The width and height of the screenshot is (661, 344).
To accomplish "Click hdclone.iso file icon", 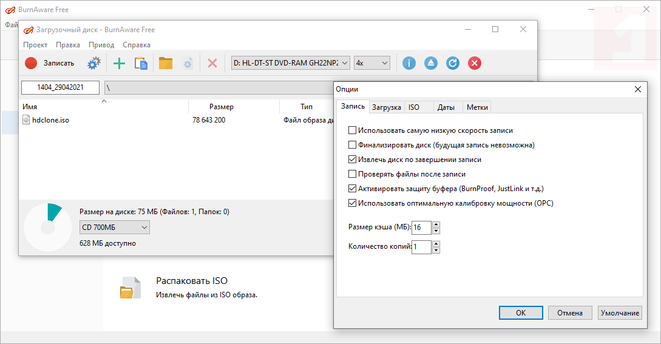I will click(26, 120).
